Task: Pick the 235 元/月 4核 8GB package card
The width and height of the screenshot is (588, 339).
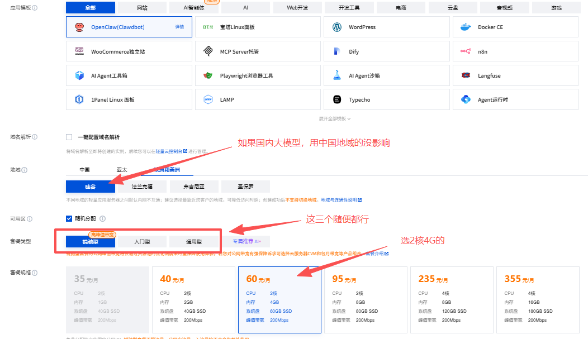Action: (452, 300)
